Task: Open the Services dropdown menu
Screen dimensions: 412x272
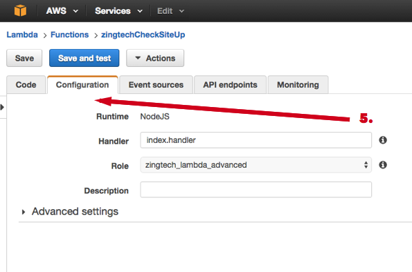Action: click(118, 11)
